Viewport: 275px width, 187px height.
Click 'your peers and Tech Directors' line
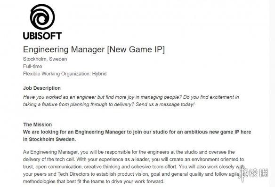click(131, 174)
